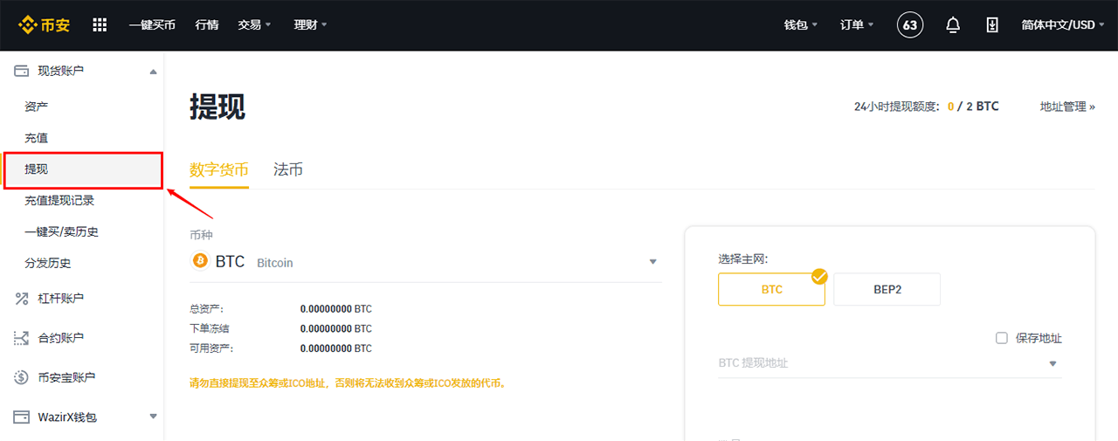1118x441 pixels.
Task: Click the 24小时提现额度 0 / 2 BTC text
Action: coord(927,107)
